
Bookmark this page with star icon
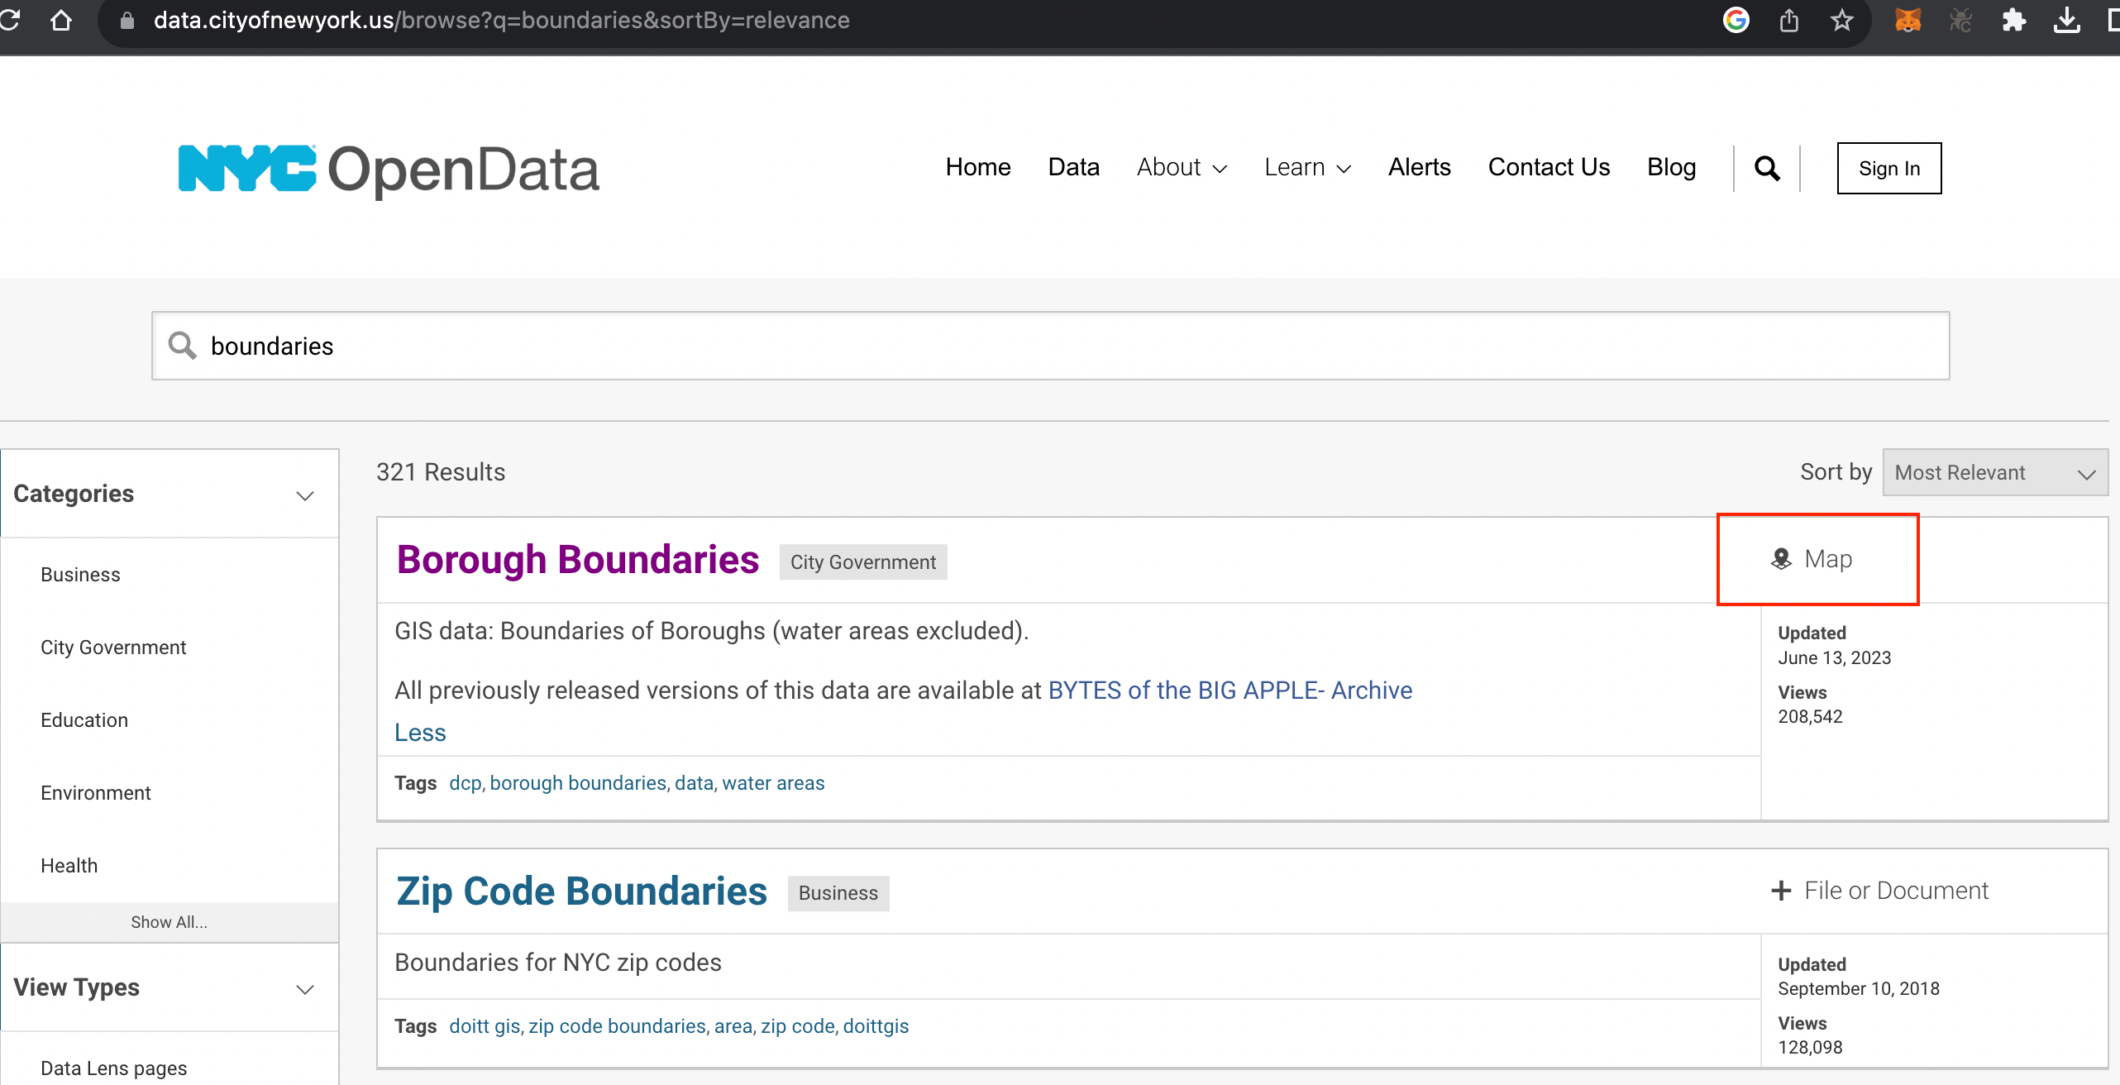coord(1842,20)
